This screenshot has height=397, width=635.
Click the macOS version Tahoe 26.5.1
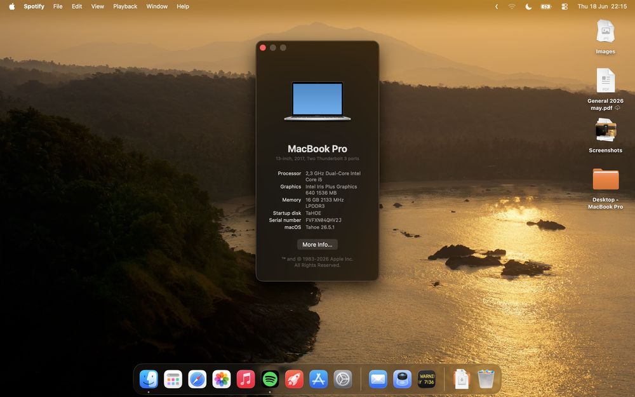(320, 227)
